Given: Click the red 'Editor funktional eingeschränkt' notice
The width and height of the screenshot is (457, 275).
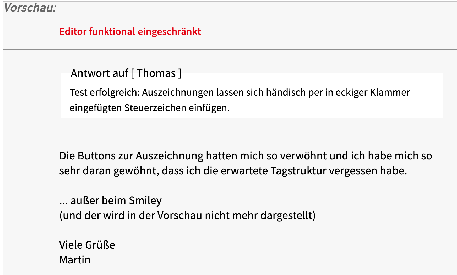Looking at the screenshot, I should (130, 32).
